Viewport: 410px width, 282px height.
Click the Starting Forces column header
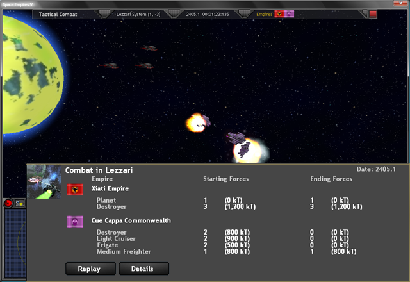(226, 179)
